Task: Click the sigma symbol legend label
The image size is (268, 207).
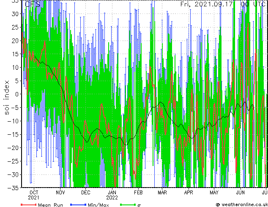Action: click(139, 205)
